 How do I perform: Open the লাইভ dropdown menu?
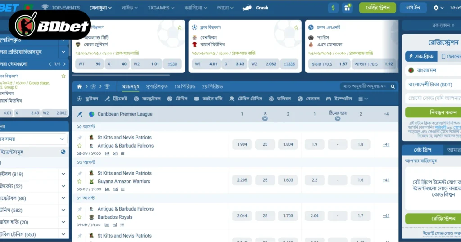129,8
